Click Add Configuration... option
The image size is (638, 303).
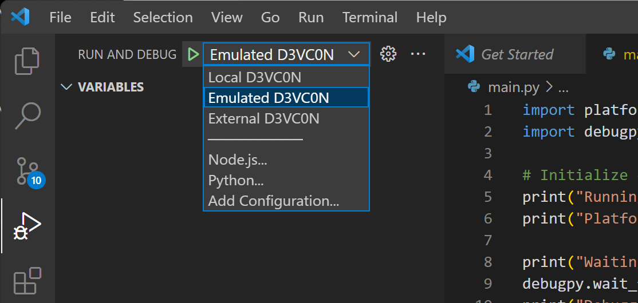coord(274,201)
